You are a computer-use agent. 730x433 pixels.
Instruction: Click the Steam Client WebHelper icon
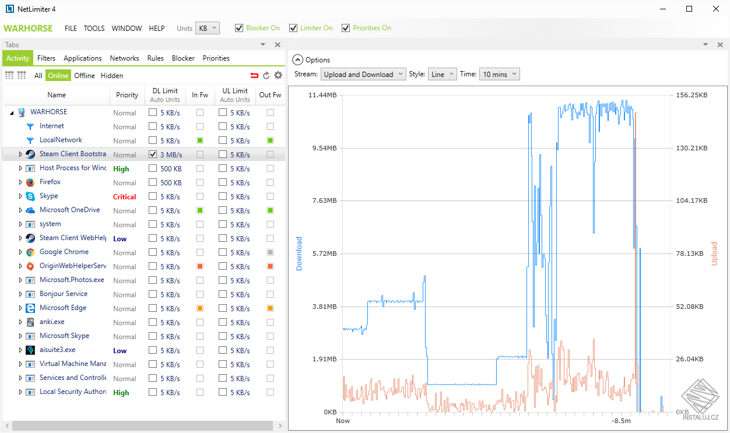[30, 238]
